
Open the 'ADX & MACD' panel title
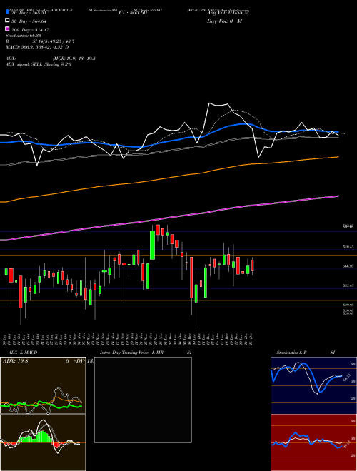pos(23,353)
